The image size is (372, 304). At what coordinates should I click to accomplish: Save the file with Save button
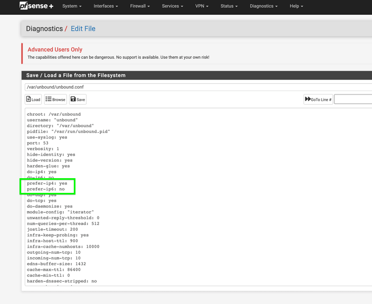click(x=78, y=99)
